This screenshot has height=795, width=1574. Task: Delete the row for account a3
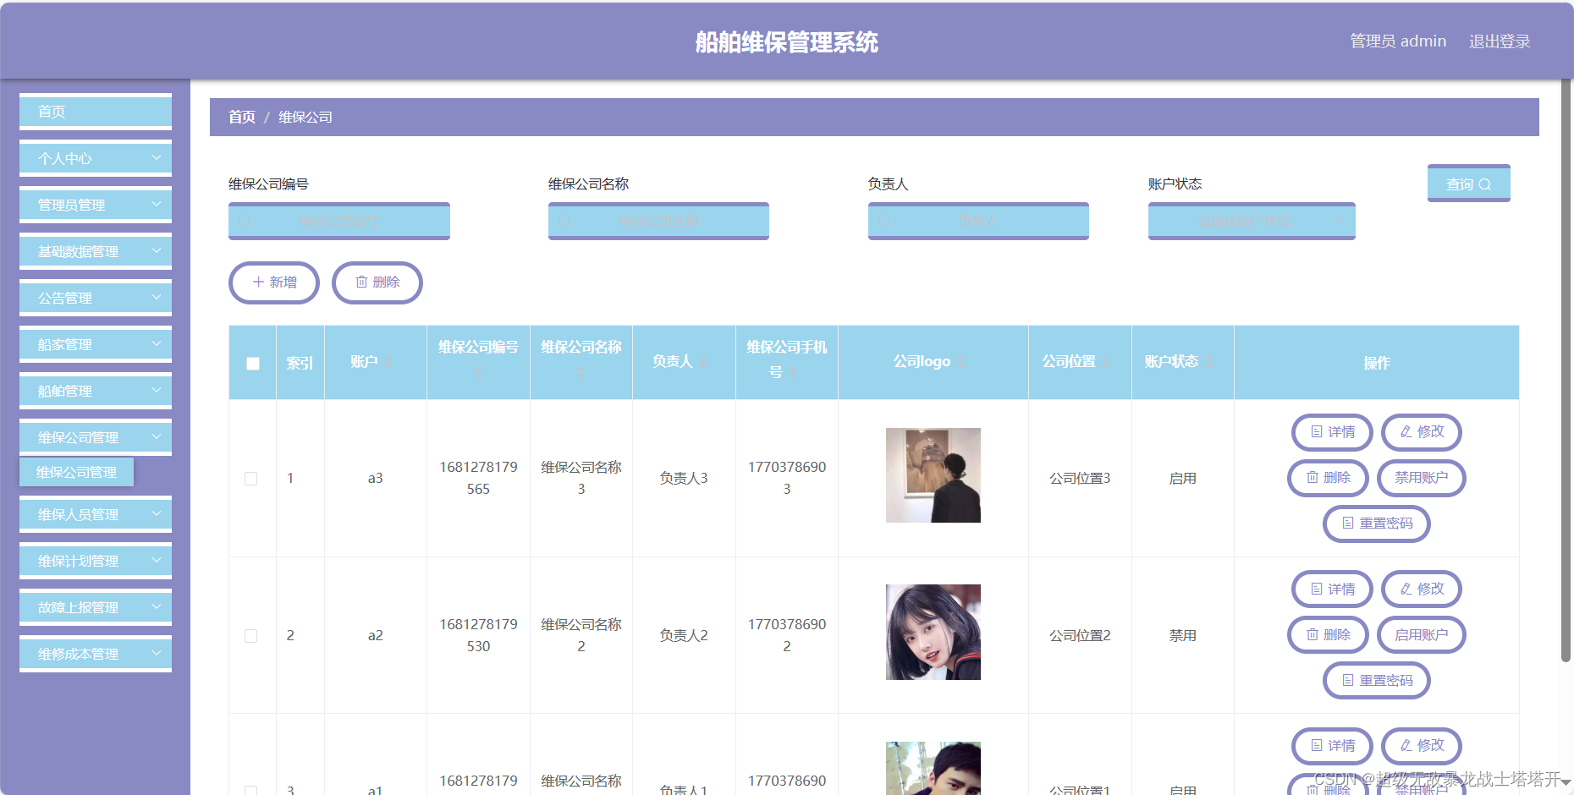pyautogui.click(x=1328, y=478)
